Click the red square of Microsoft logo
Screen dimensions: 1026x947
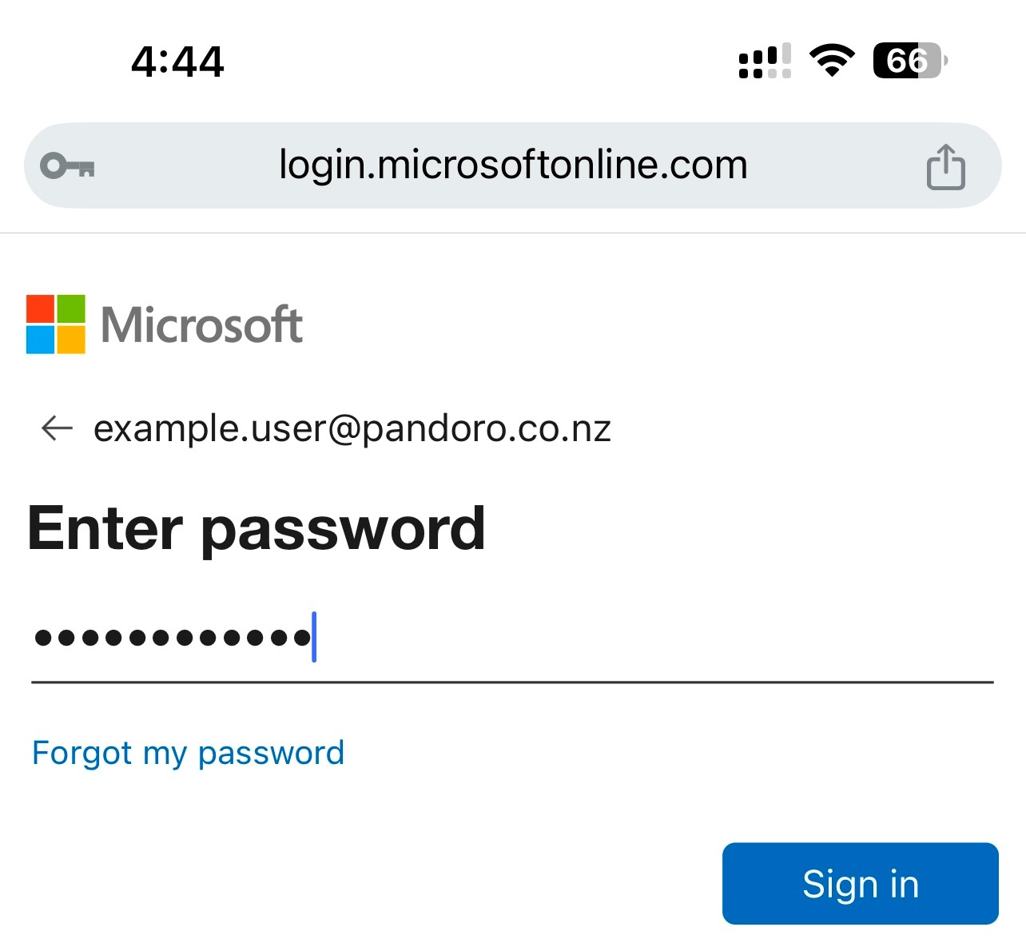40,308
